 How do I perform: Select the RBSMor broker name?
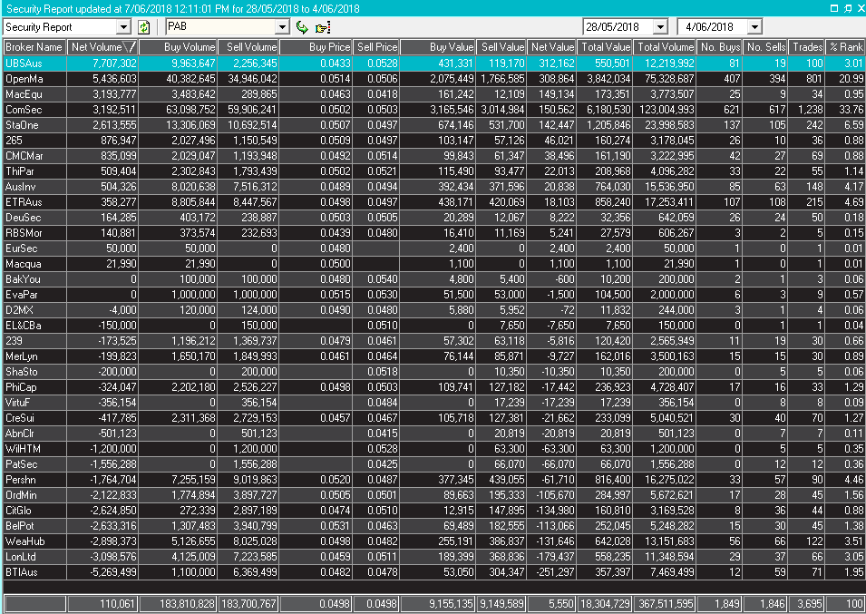[24, 234]
